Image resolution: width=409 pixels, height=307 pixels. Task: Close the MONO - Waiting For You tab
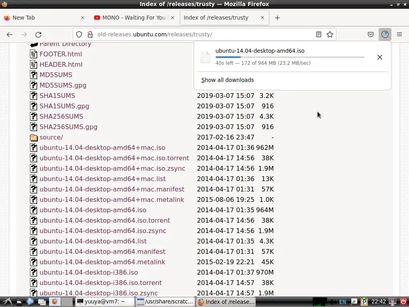coord(173,18)
